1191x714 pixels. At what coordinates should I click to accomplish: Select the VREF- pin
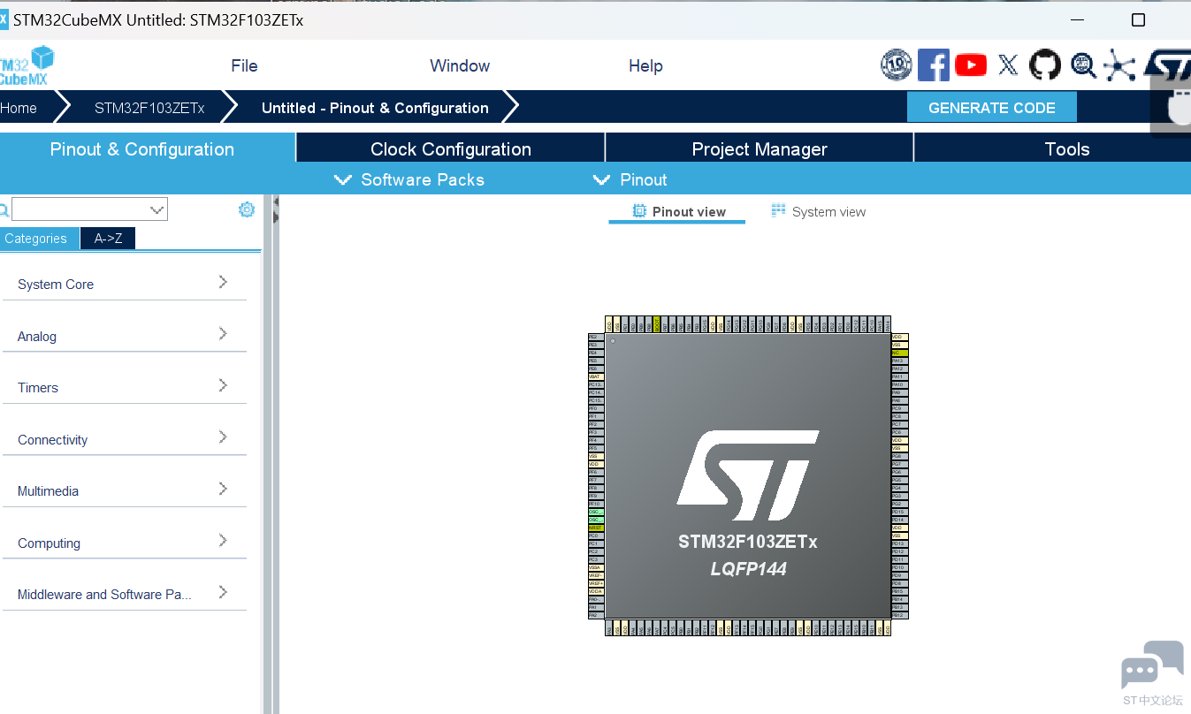pyautogui.click(x=595, y=575)
